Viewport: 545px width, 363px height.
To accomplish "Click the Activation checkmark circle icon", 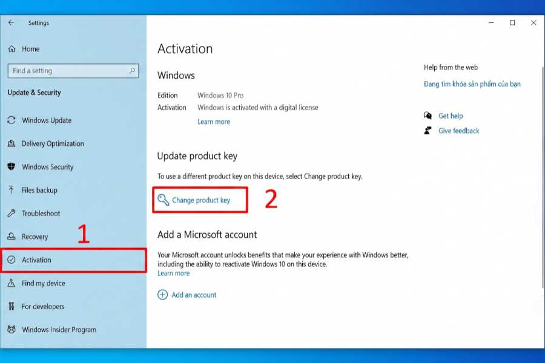I will [11, 260].
